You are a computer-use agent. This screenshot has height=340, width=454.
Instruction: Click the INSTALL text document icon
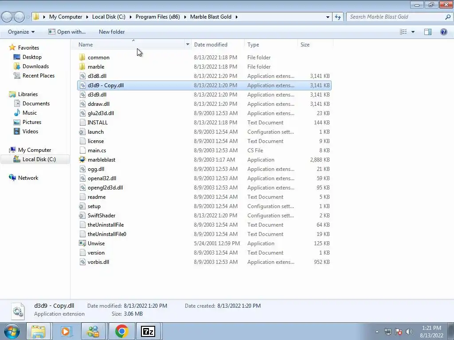tap(82, 122)
